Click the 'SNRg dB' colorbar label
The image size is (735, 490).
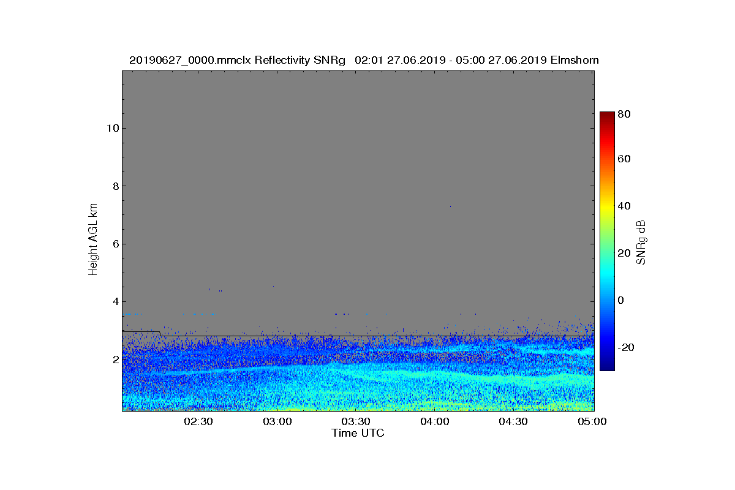click(641, 242)
